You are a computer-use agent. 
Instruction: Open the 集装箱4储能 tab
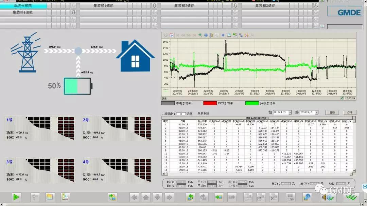click(23, 12)
